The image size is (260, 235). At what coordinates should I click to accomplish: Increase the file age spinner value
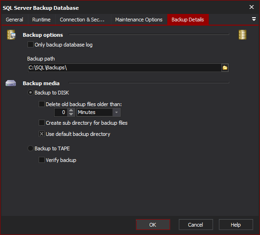[x=71, y=110]
